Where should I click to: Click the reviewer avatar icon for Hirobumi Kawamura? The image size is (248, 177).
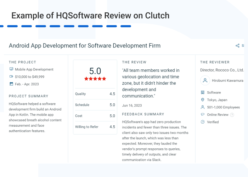(x=205, y=80)
